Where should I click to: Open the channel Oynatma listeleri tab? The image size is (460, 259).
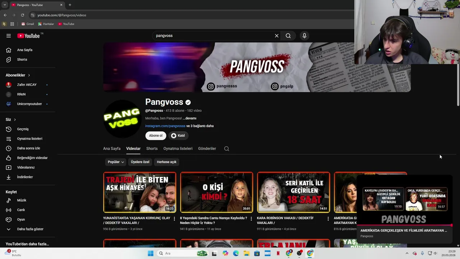[x=178, y=149]
